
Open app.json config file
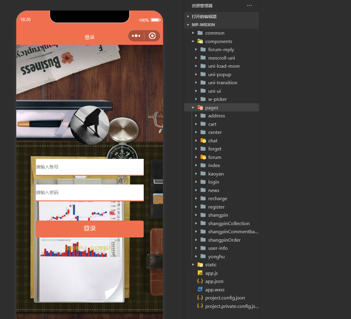pos(214,281)
